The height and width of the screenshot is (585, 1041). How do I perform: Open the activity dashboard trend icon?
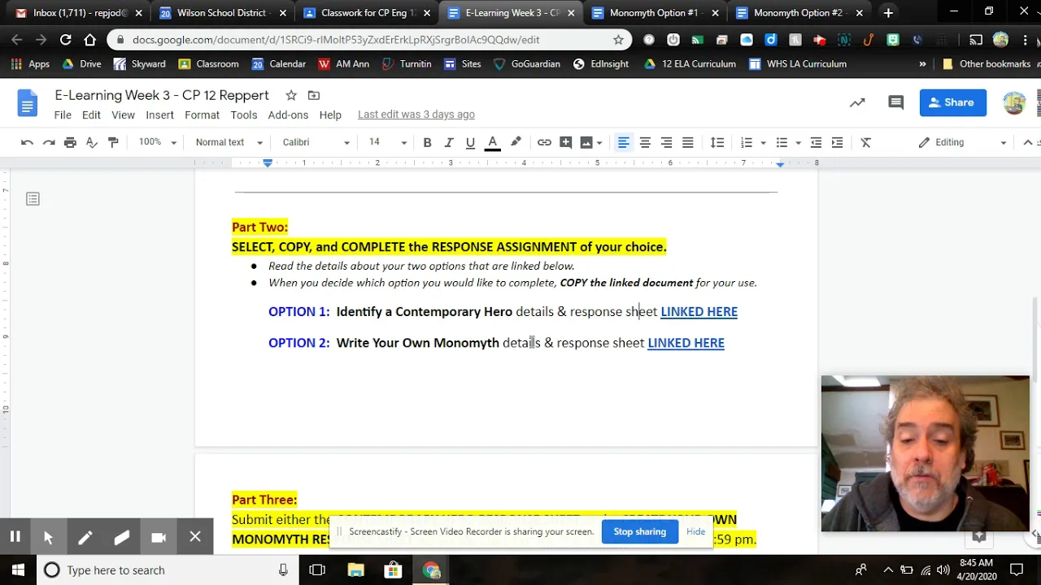[x=857, y=102]
